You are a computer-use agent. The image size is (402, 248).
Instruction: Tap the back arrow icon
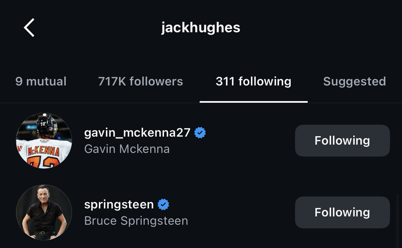29,28
